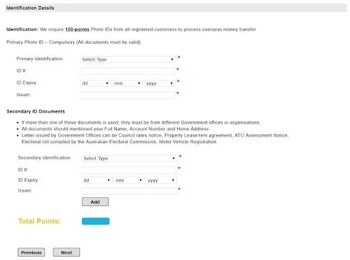Click the primary ID # input field
Screen dimensions: 350x260
[128, 71]
